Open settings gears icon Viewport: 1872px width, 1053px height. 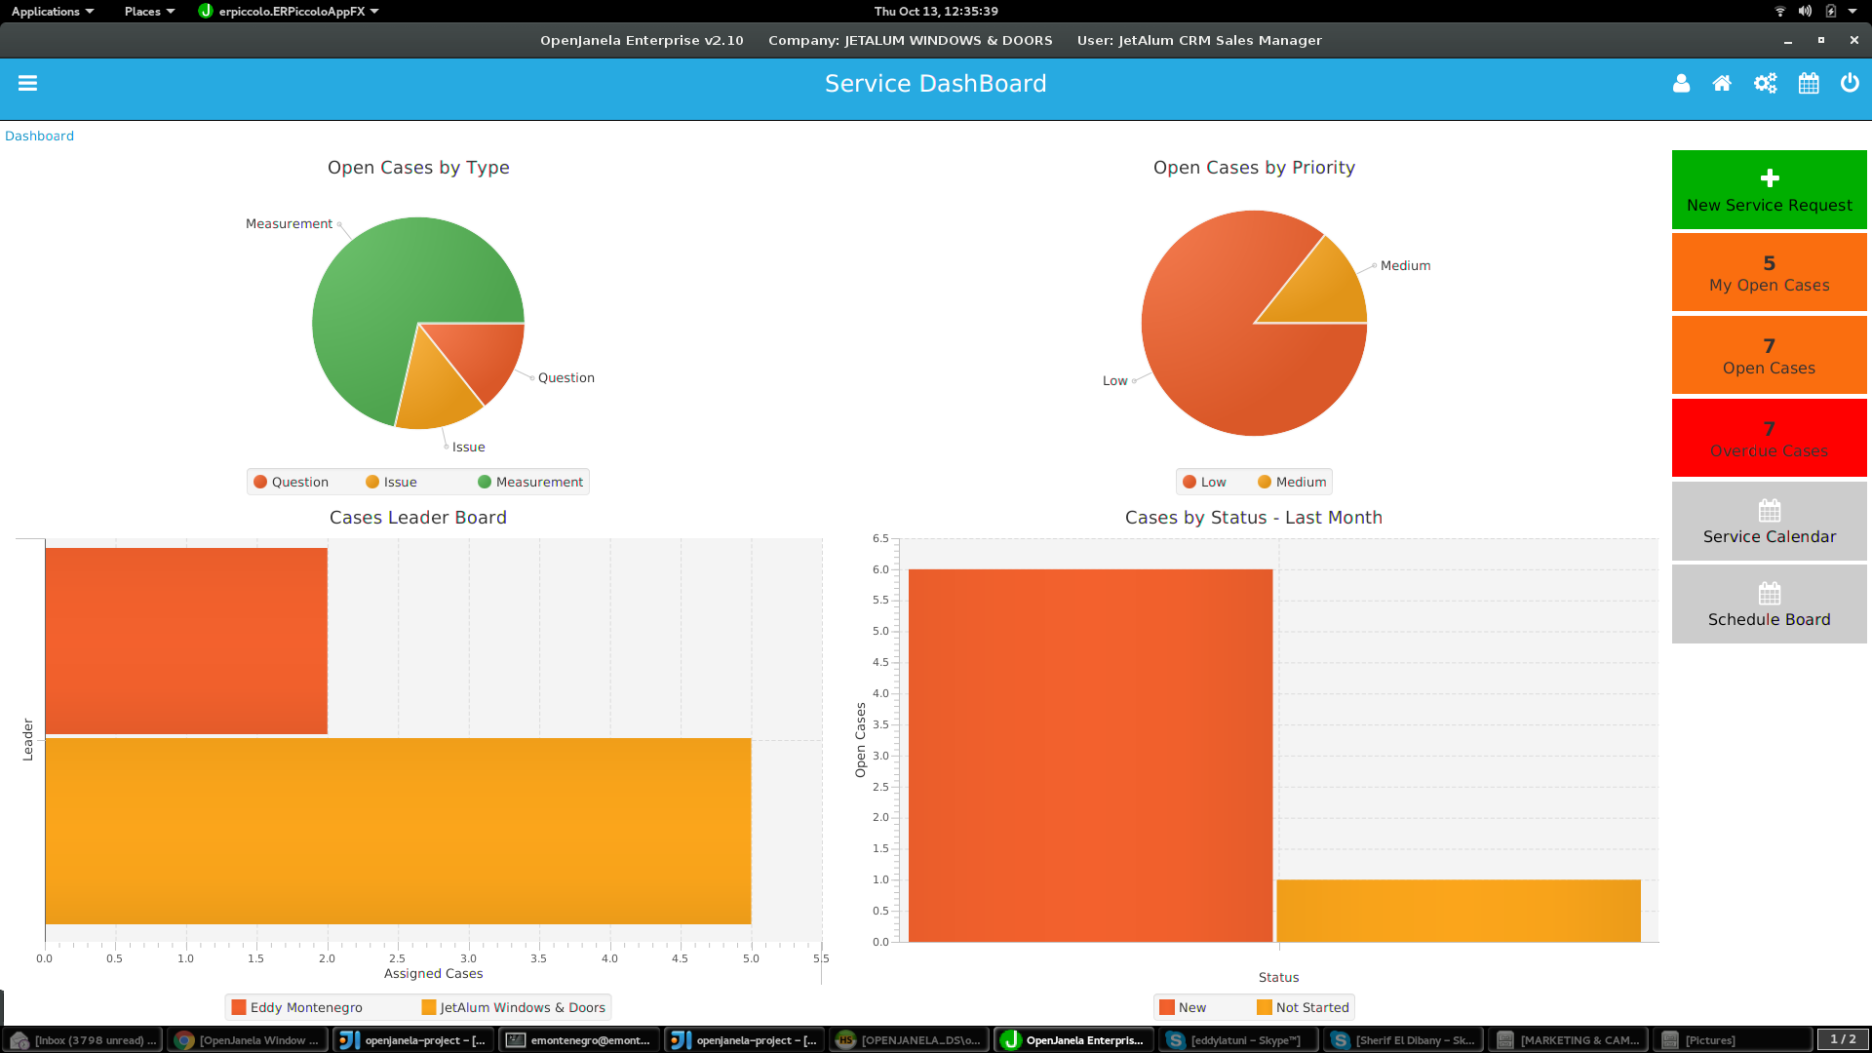1765,84
